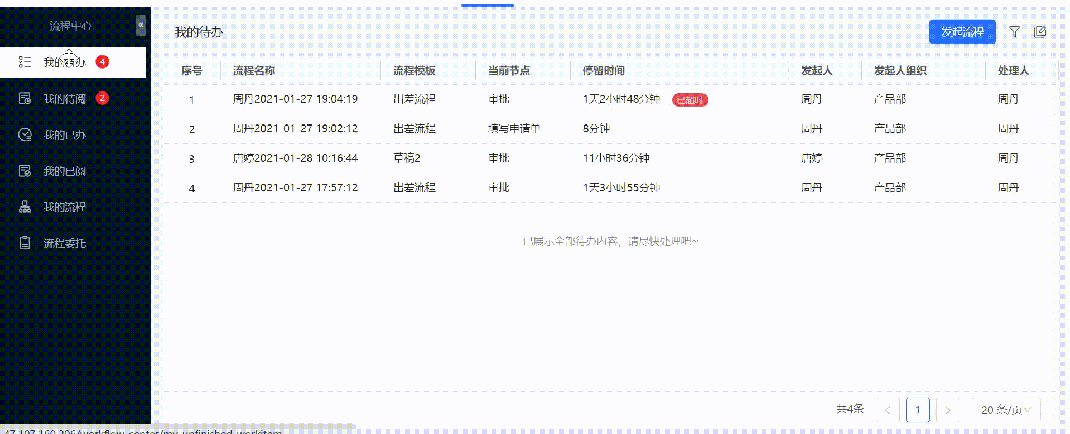Click the 已超时 overdue tag
Image resolution: width=1070 pixels, height=434 pixels.
point(690,100)
